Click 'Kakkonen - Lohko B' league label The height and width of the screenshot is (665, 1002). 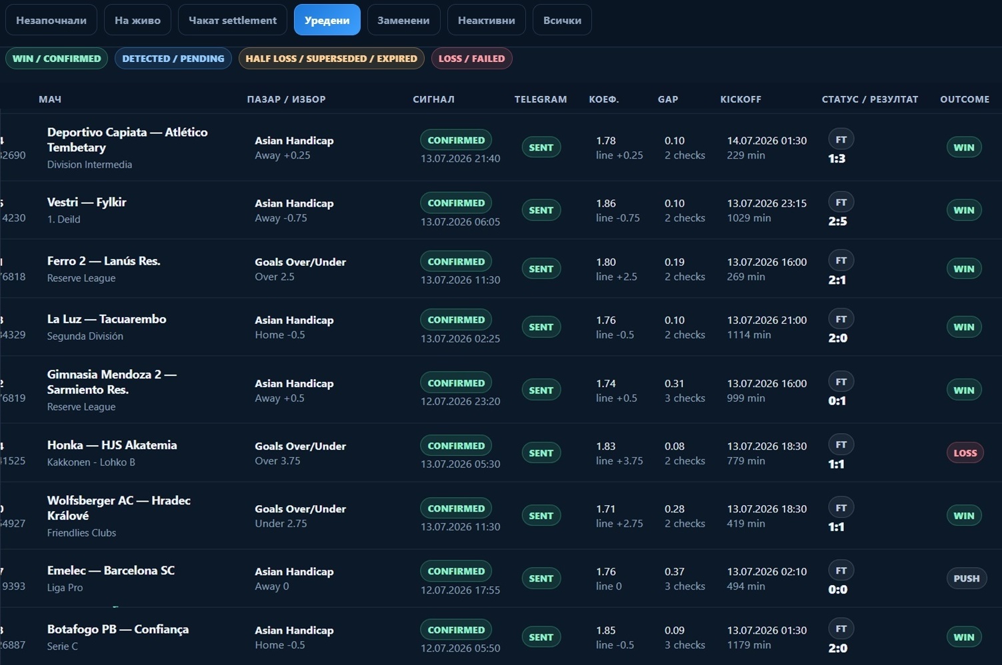click(x=91, y=462)
